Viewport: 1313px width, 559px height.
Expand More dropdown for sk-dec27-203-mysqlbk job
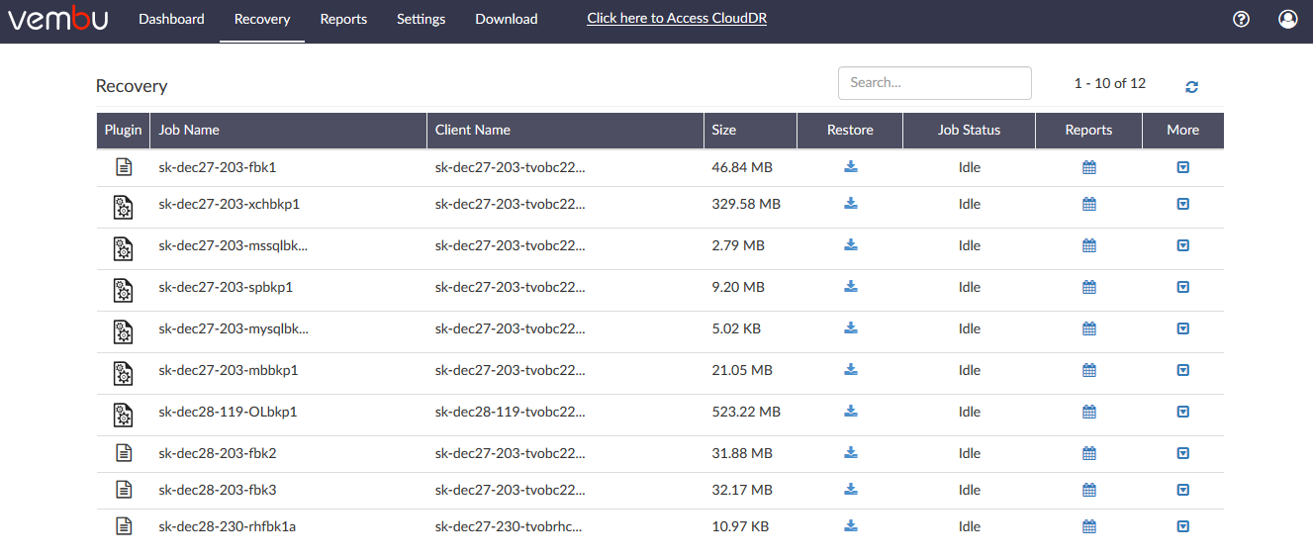point(1182,328)
